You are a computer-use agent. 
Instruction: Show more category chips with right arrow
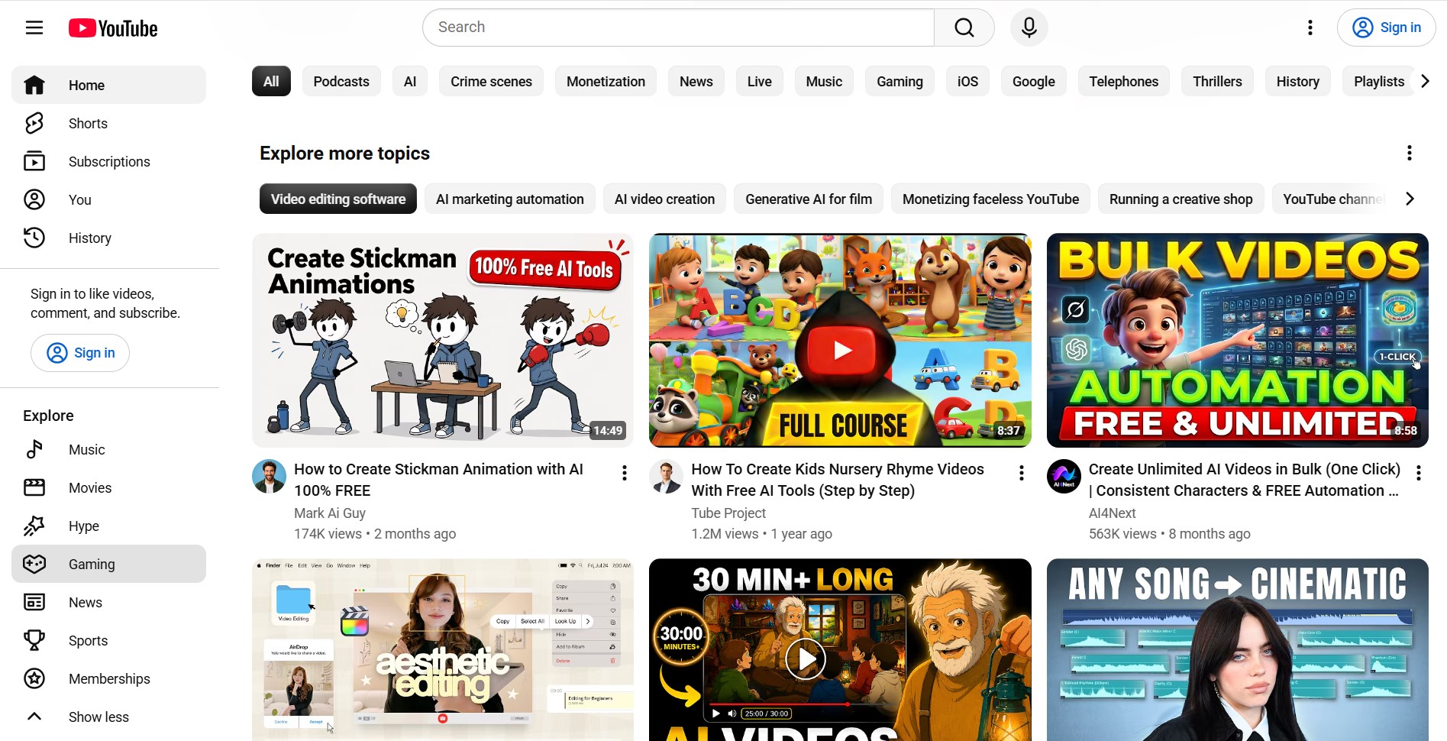click(x=1425, y=81)
